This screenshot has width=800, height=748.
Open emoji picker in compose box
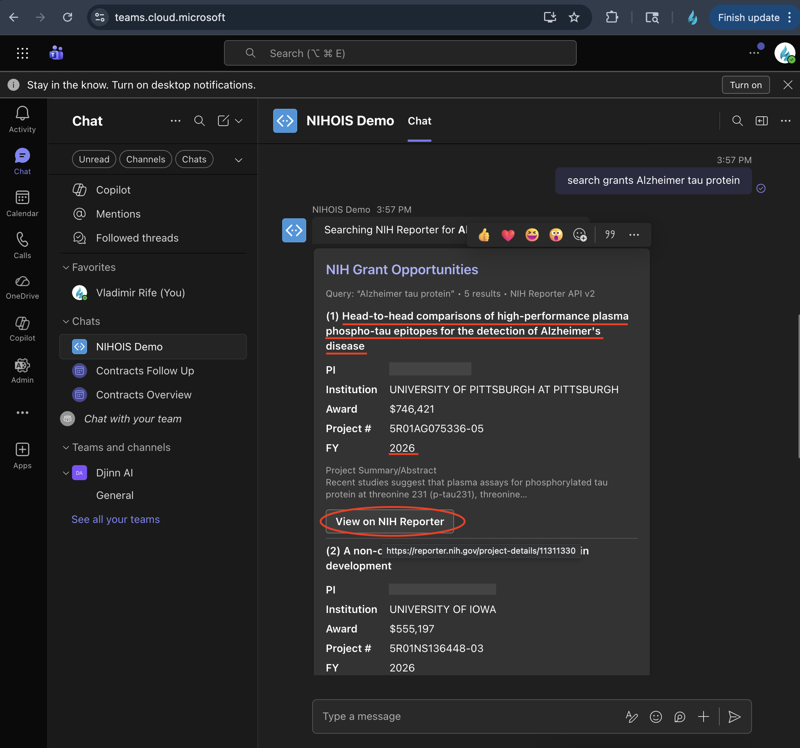(656, 716)
